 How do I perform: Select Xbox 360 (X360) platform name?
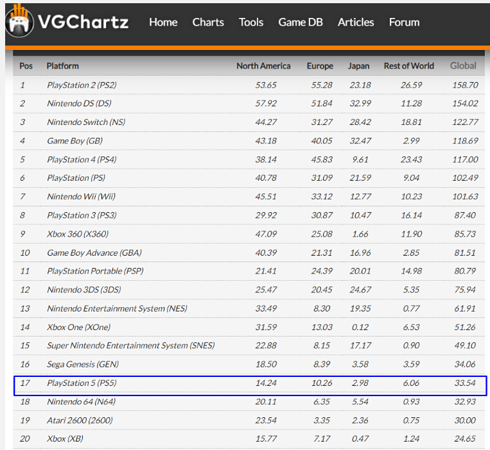(78, 234)
